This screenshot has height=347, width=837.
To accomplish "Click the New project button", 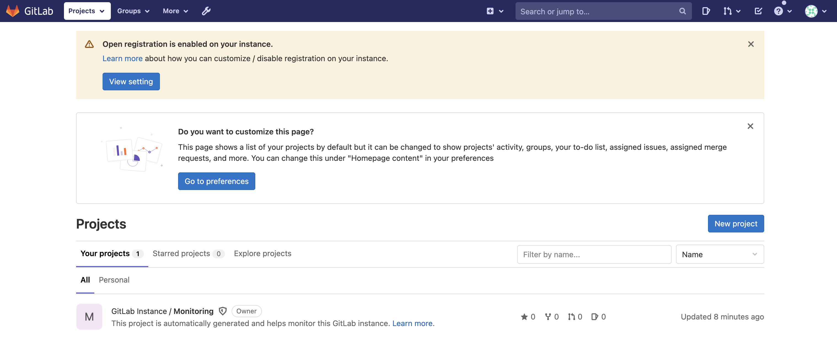I will pos(735,224).
